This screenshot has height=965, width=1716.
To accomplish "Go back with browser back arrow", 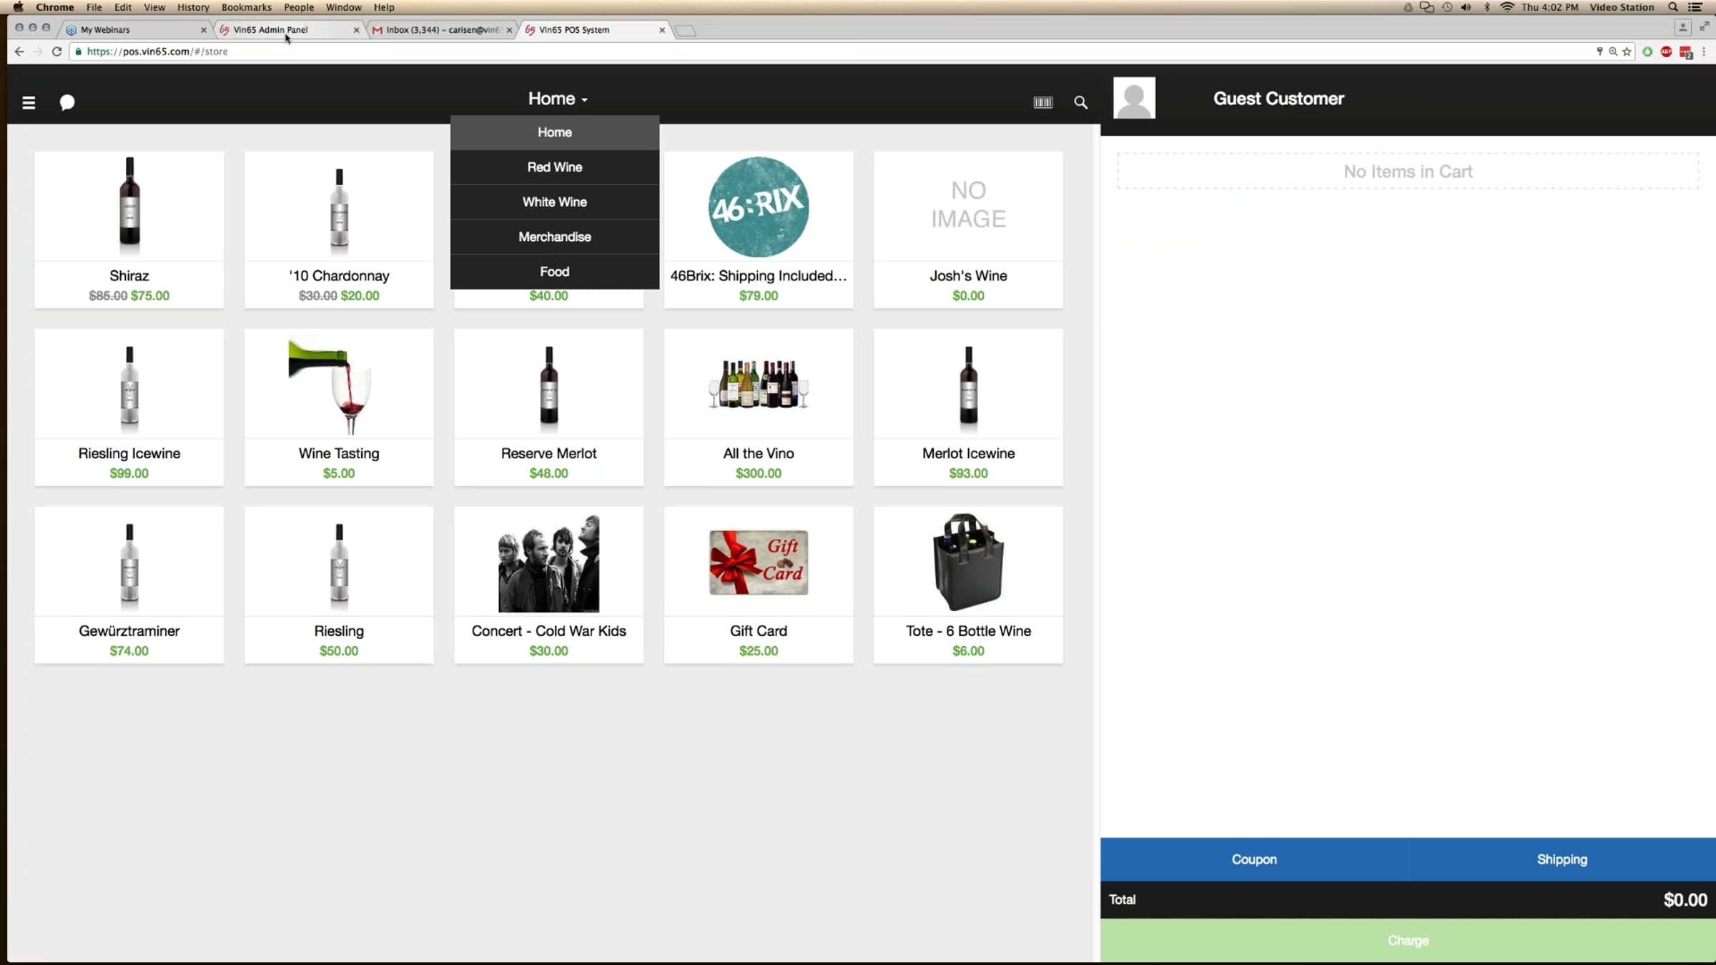I will (x=19, y=51).
